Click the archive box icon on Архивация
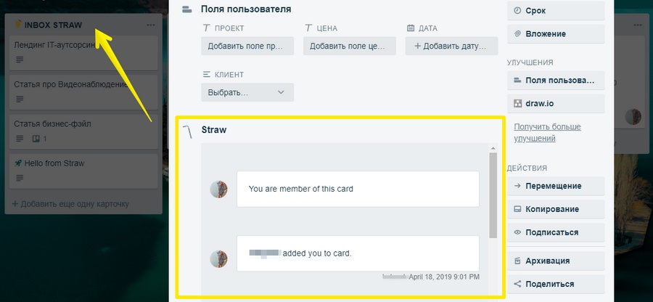Screen dimensions: 653x302 point(517,261)
